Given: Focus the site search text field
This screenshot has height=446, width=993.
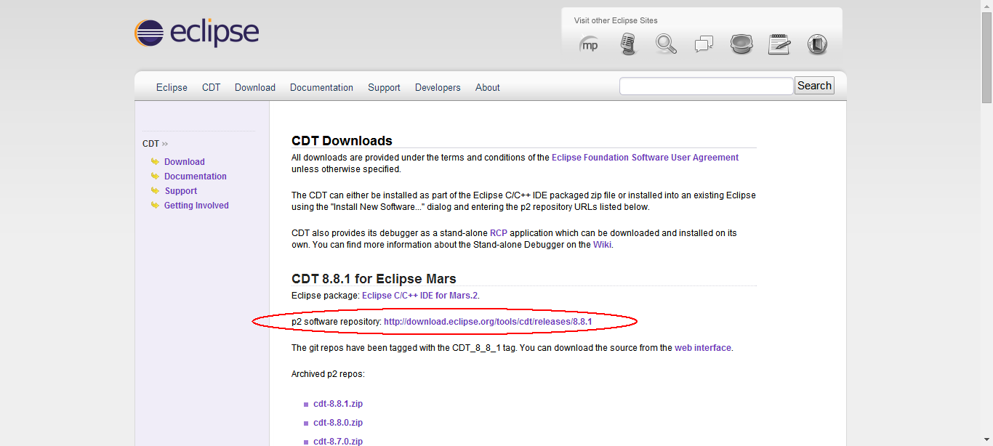Looking at the screenshot, I should (706, 86).
